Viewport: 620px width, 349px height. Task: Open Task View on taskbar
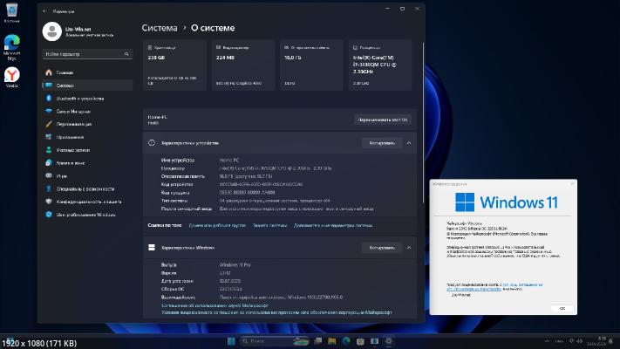[317, 341]
